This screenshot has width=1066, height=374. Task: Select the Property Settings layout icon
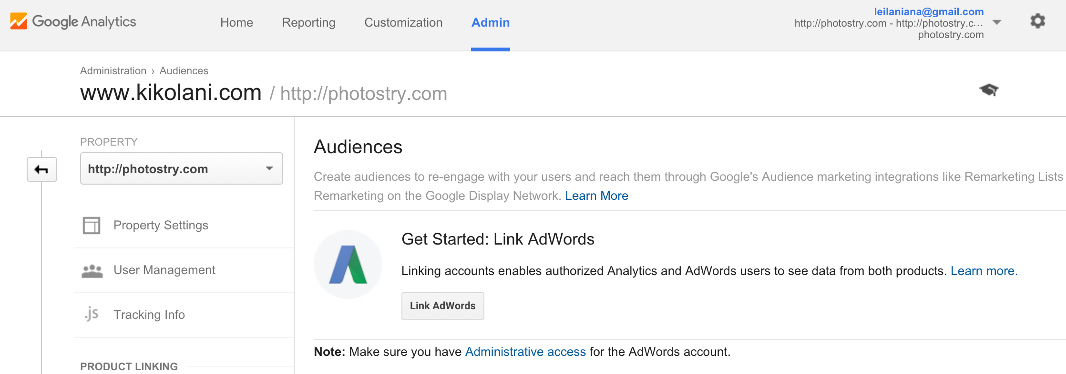(x=92, y=225)
